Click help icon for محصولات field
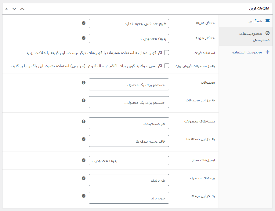 pyautogui.click(x=84, y=83)
